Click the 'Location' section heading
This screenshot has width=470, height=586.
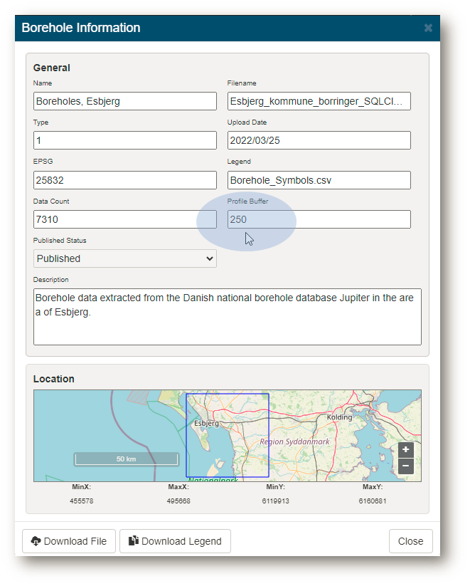click(x=54, y=379)
